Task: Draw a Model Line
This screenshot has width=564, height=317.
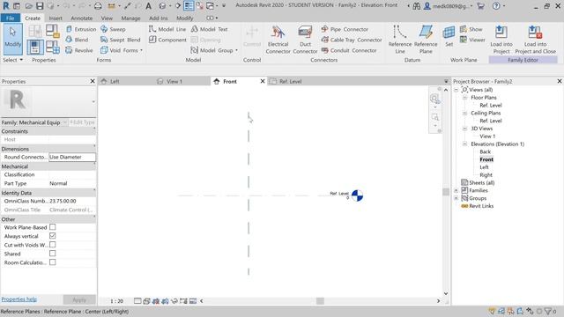Action: (167, 29)
